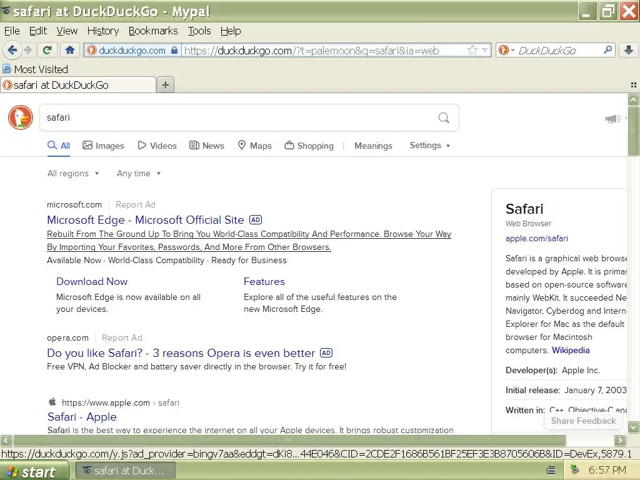
Task: Click the AD badge next to Microsoft Edge title
Action: click(x=256, y=219)
